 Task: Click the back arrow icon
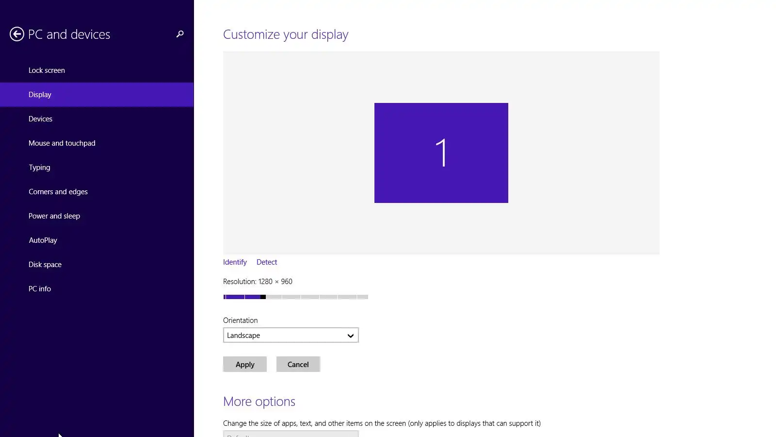coord(17,34)
